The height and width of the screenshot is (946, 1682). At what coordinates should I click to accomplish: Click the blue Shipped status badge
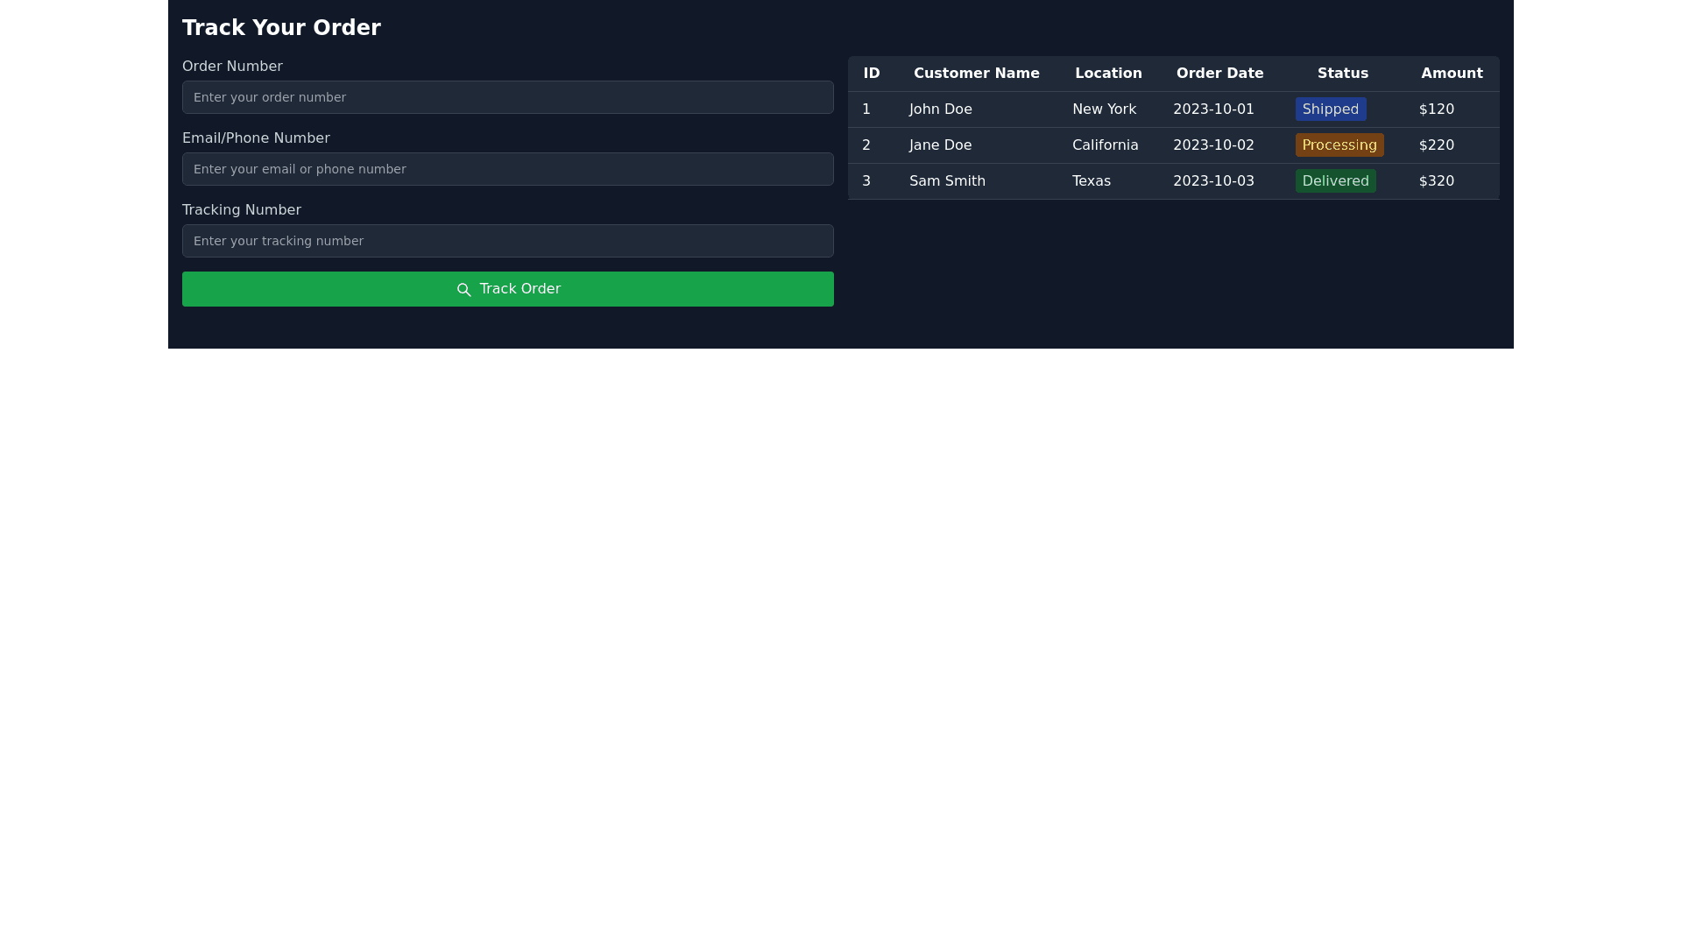point(1330,109)
